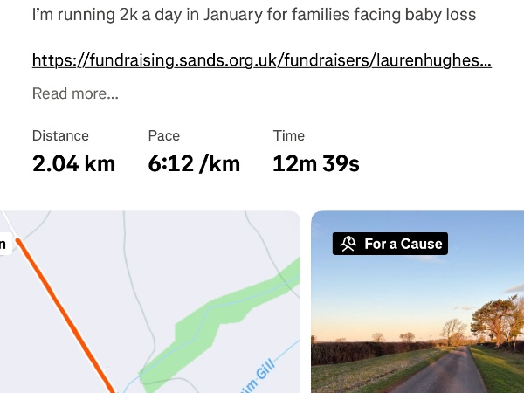Click the white start marker label on map
Viewport: 524px width, 393px height.
coord(5,245)
